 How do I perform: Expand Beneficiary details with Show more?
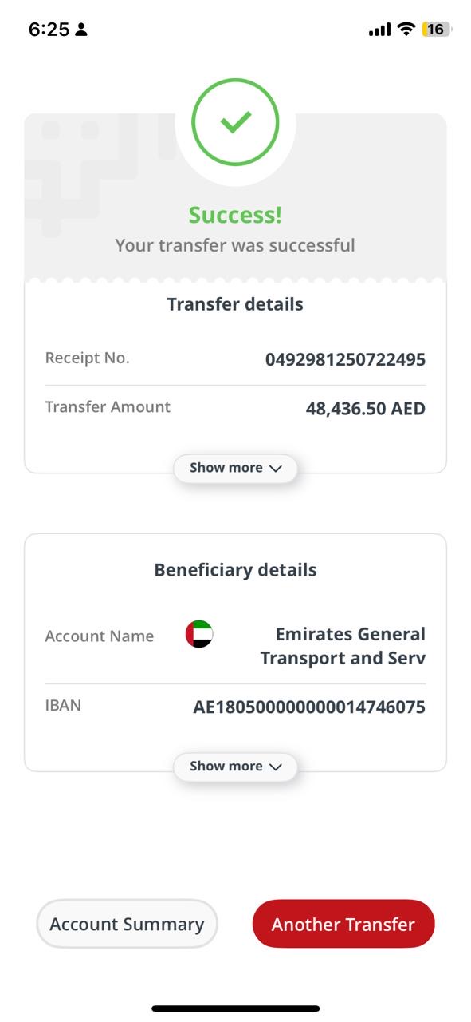(235, 766)
